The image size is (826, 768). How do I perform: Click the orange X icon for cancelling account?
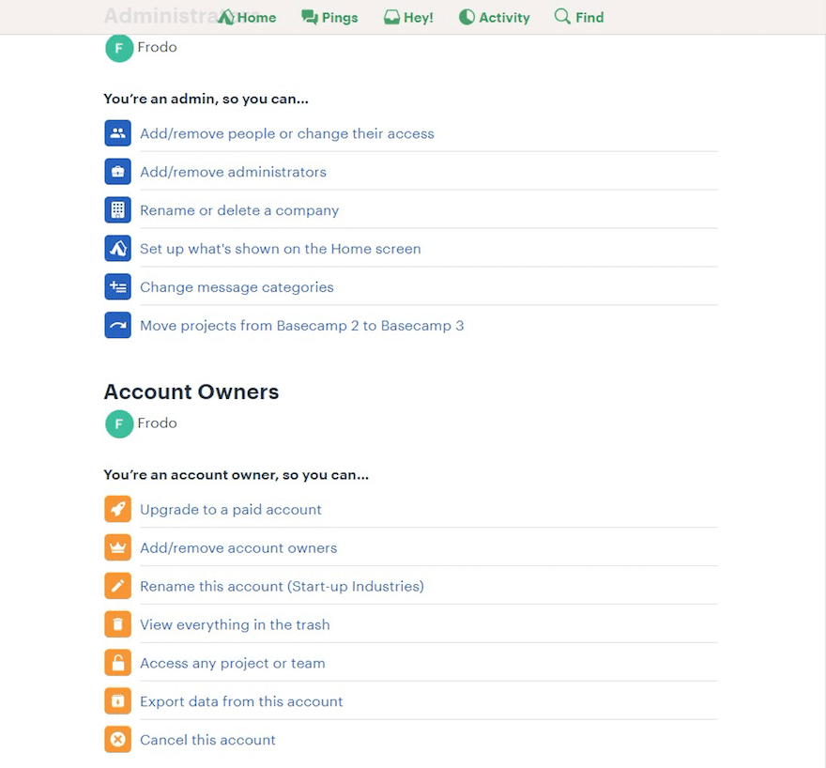(117, 740)
